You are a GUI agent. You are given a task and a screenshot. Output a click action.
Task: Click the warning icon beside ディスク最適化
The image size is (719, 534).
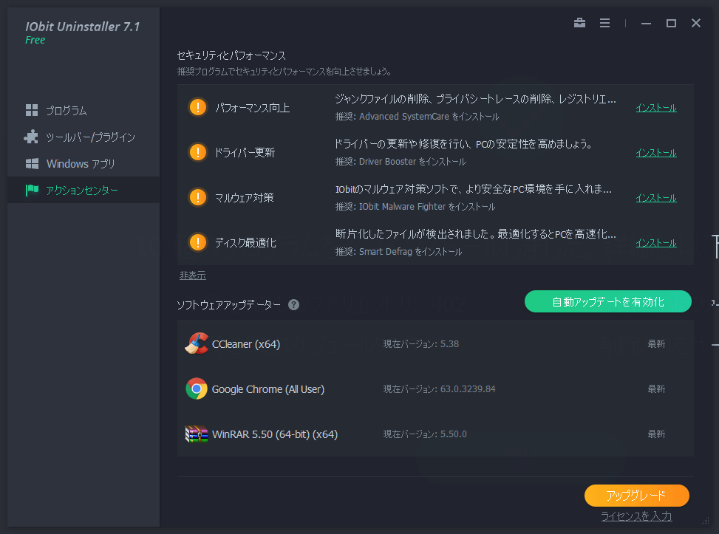point(198,242)
